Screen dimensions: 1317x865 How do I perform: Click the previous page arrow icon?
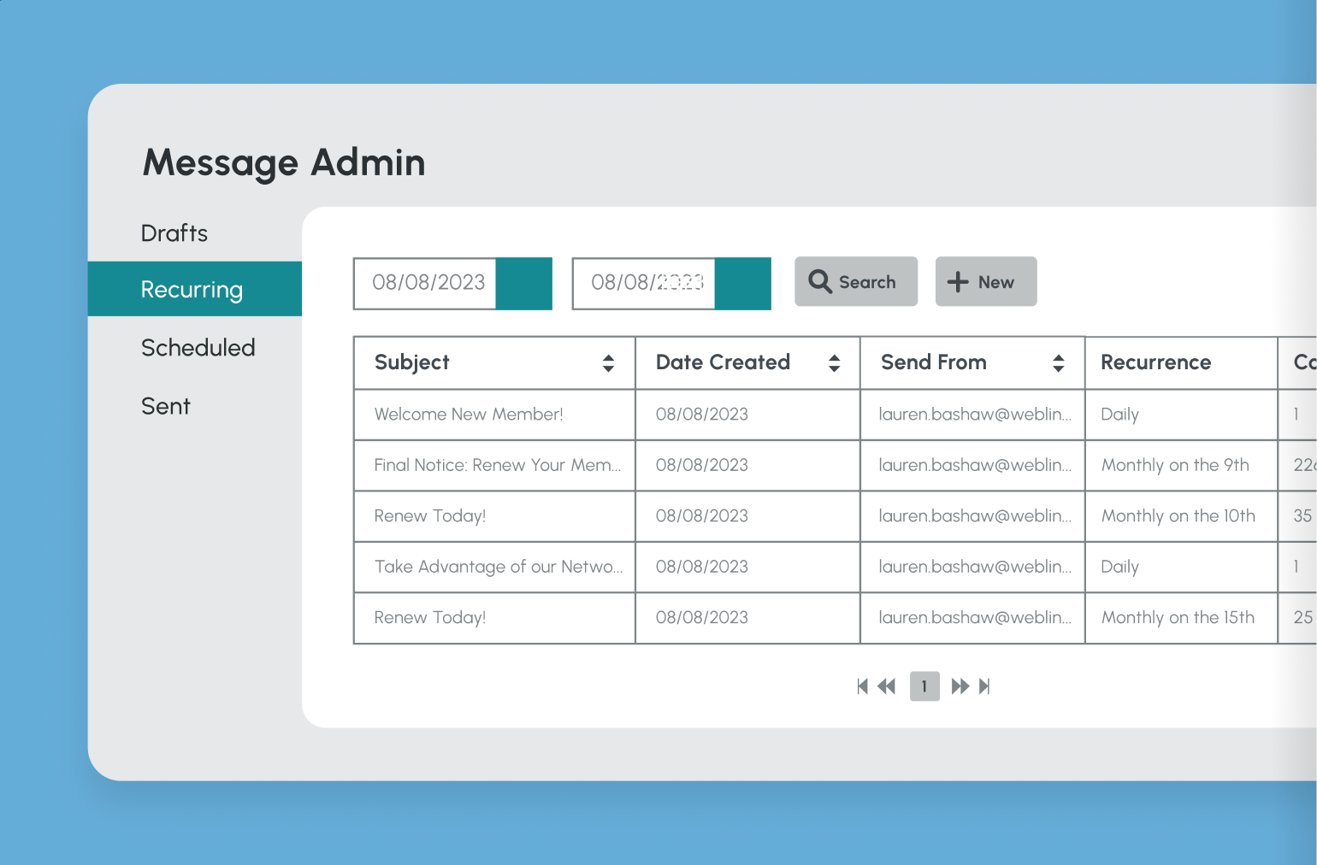[887, 686]
